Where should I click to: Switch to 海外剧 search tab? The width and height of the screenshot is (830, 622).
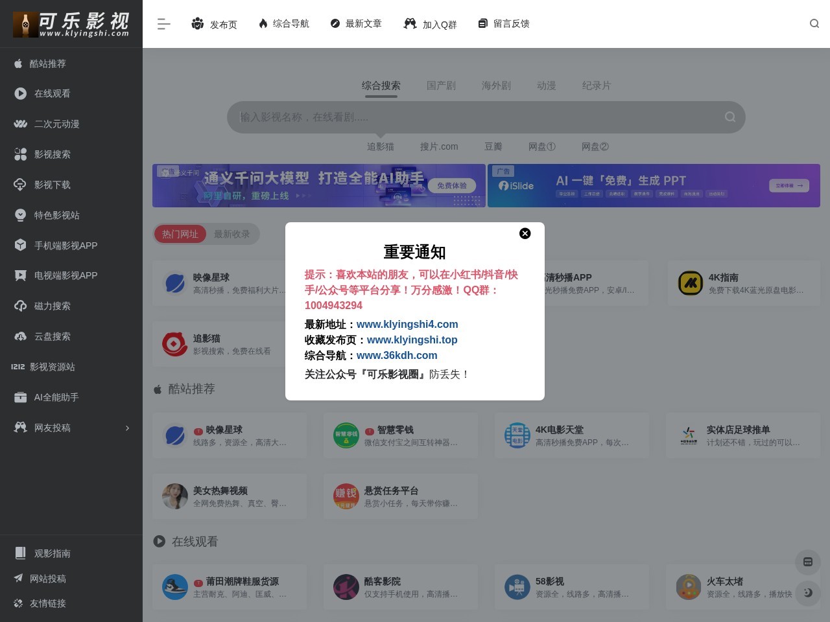click(x=496, y=86)
